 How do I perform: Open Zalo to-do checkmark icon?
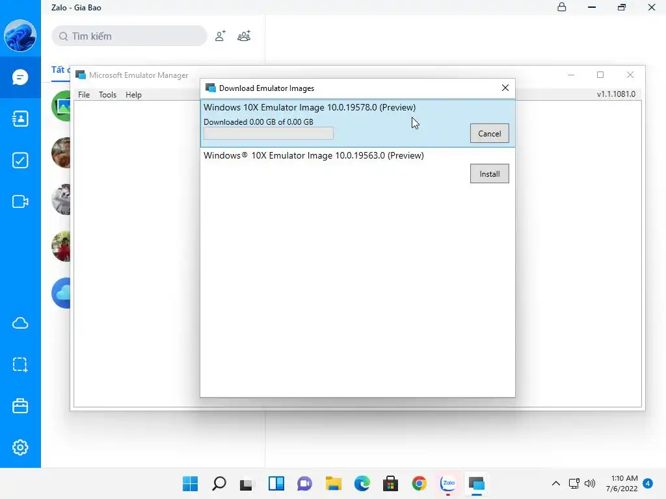20,160
